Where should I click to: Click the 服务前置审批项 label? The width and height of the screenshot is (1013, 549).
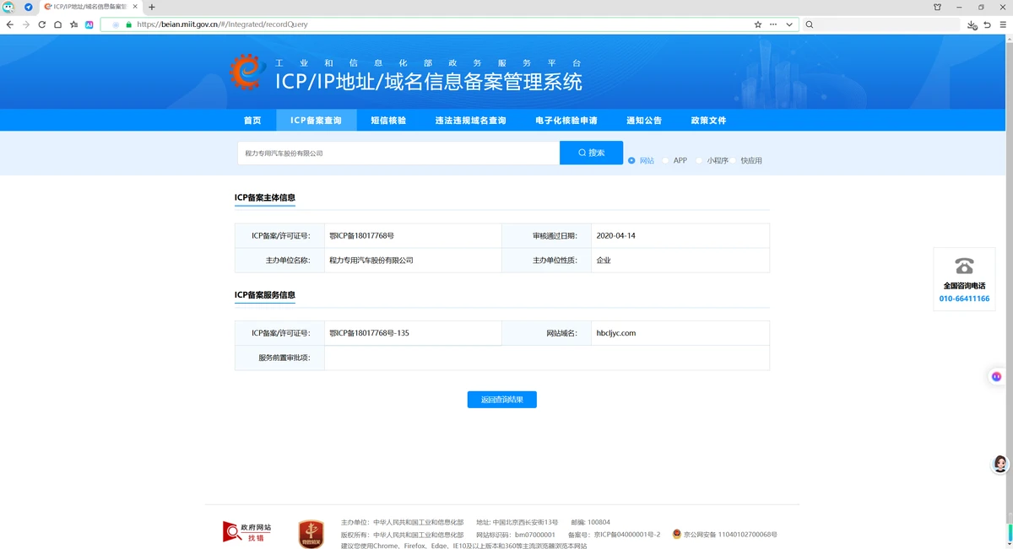click(284, 358)
